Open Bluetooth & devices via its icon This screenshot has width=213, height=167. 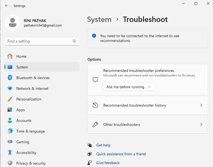point(10,78)
